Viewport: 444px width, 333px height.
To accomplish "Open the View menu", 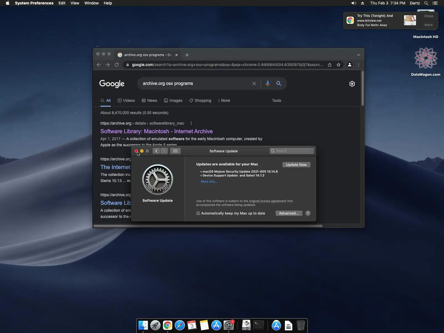I will point(75,3).
